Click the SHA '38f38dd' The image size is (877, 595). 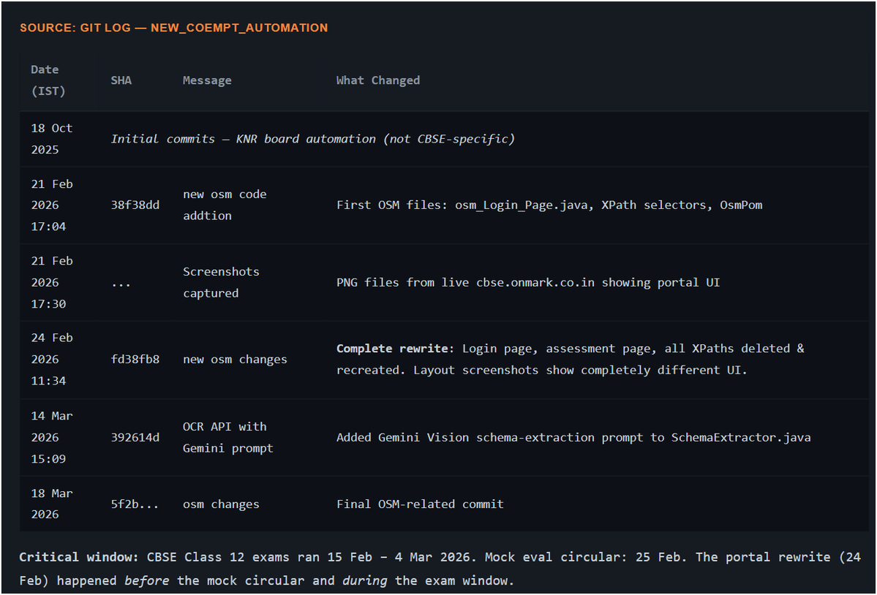pos(135,205)
